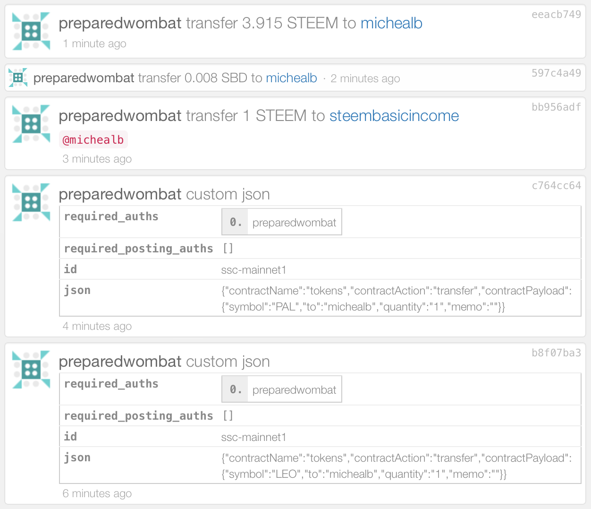Screen dimensions: 591x509
Task: Click preparedwombat name in steembasicincome transfer
Action: 120,116
